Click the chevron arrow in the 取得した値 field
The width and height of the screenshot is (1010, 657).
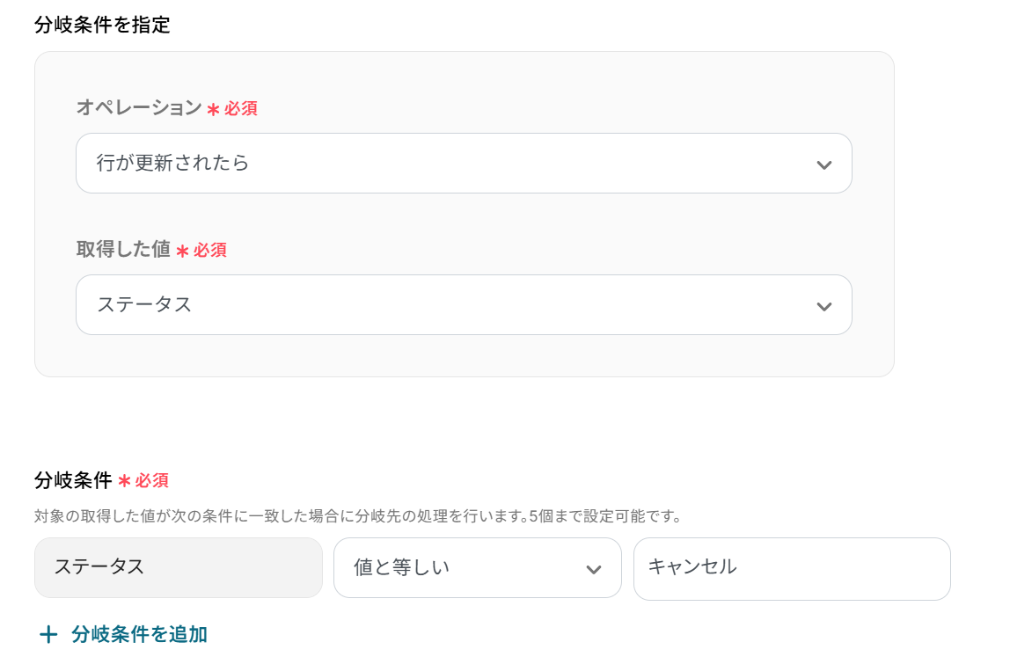tap(823, 306)
